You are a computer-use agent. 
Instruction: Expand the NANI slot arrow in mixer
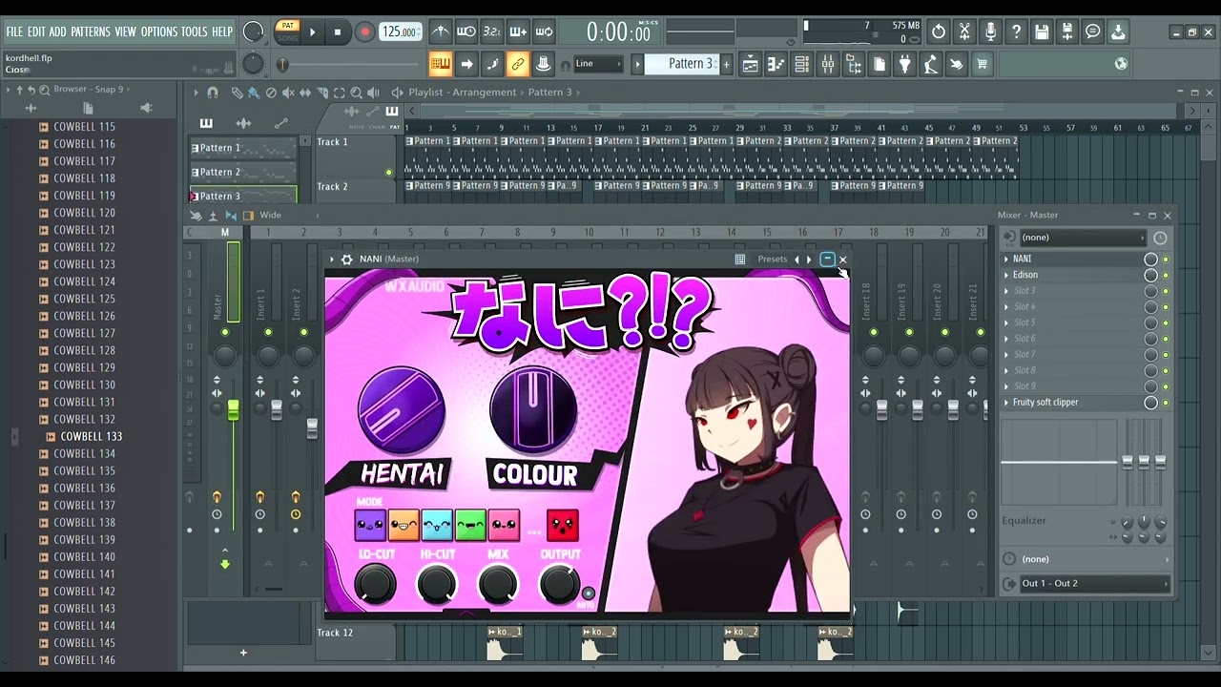1006,260
